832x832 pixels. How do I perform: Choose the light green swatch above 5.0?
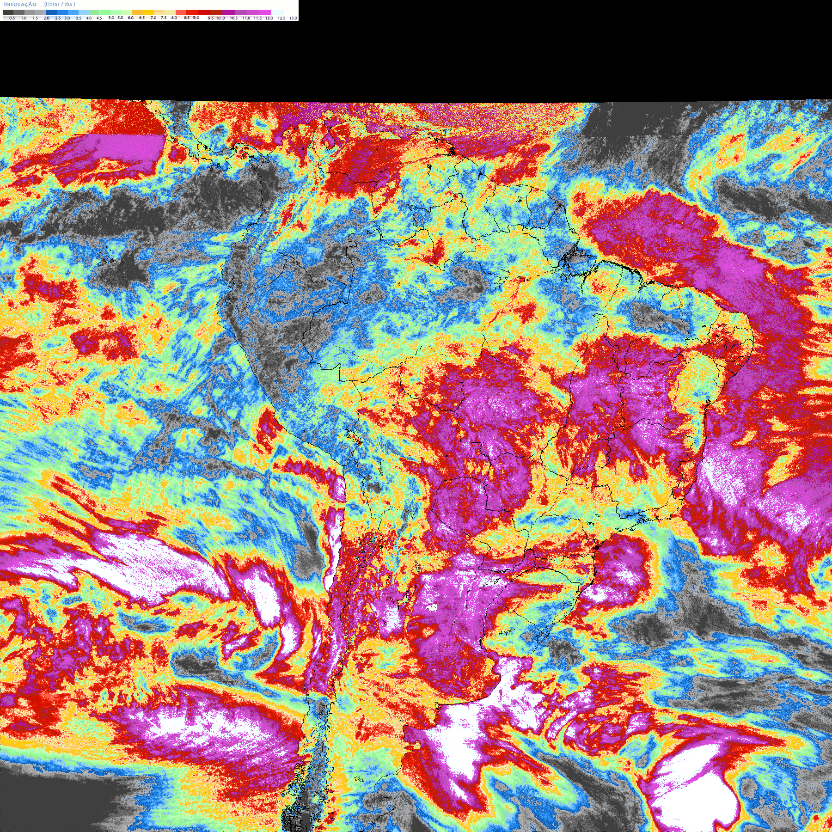click(105, 12)
